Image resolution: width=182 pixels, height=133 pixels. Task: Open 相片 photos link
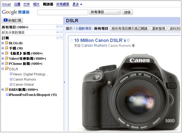[x=36, y=4]
